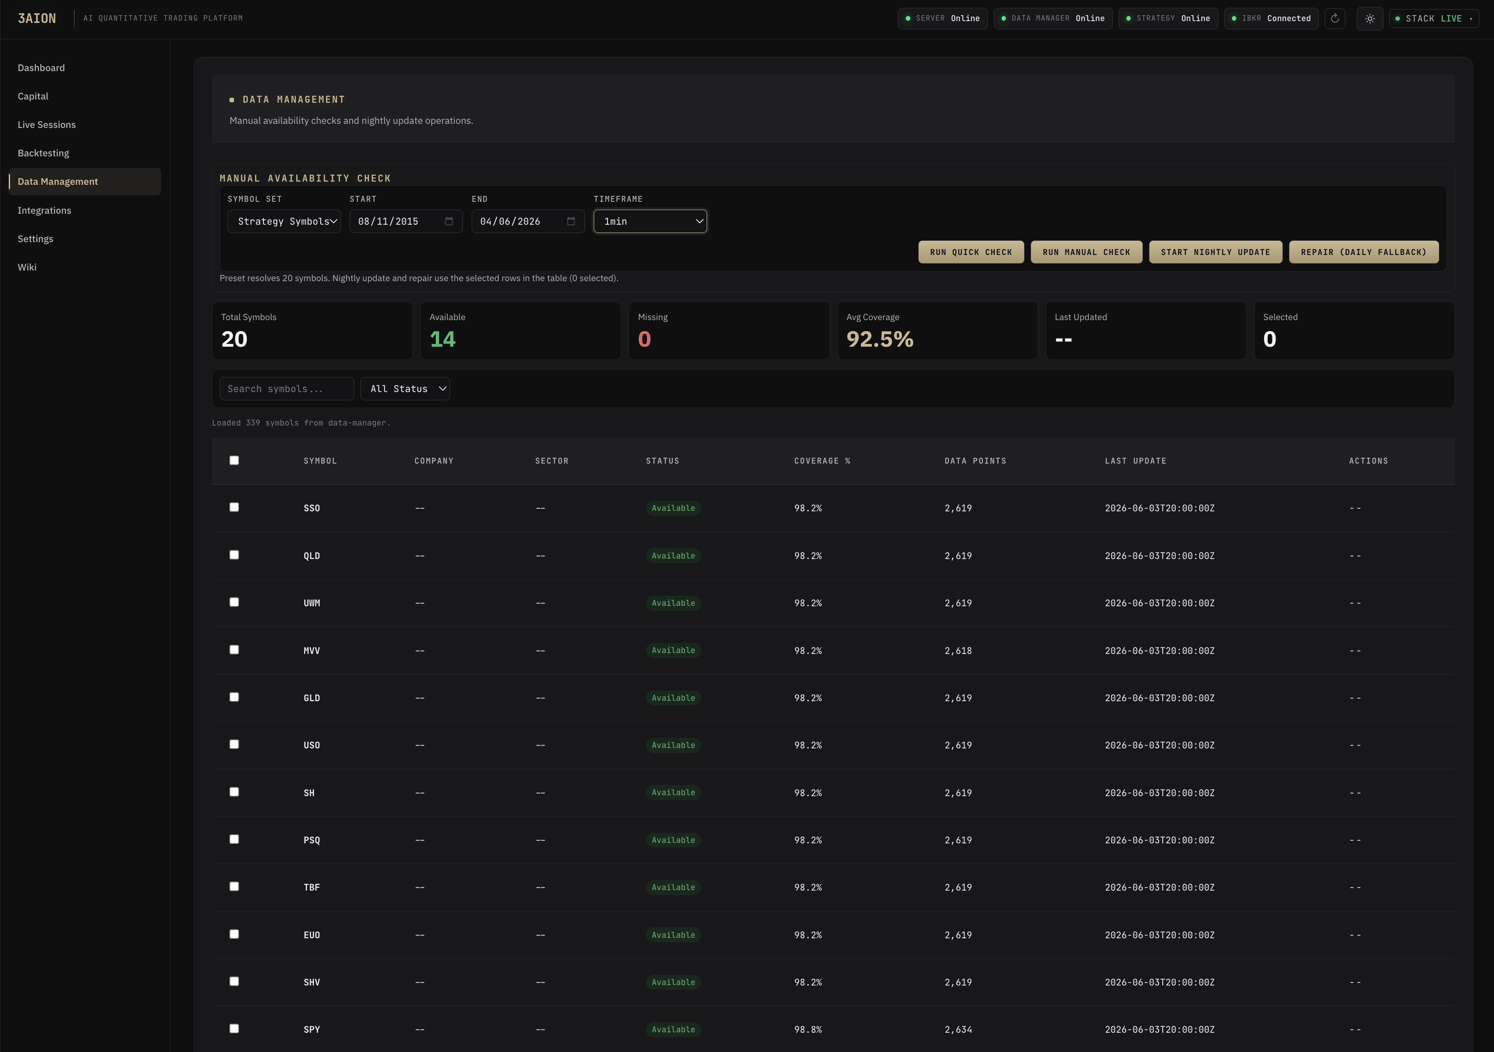Image resolution: width=1494 pixels, height=1052 pixels.
Task: Toggle the light/dark theme sun icon
Action: click(x=1370, y=18)
